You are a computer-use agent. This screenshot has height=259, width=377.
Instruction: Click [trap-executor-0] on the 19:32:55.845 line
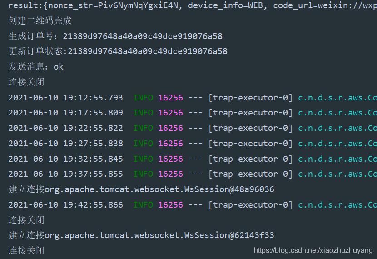[251, 159]
